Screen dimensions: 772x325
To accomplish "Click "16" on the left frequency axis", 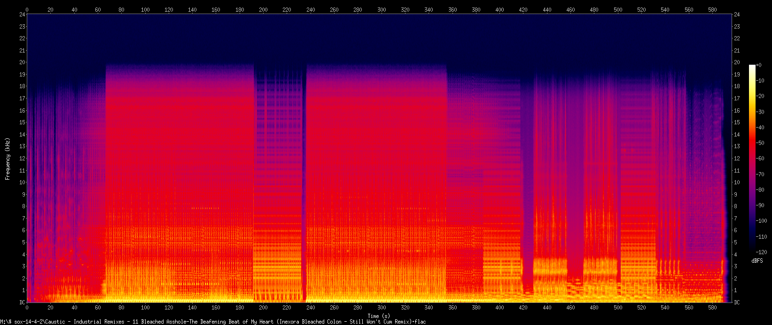I will click(21, 111).
